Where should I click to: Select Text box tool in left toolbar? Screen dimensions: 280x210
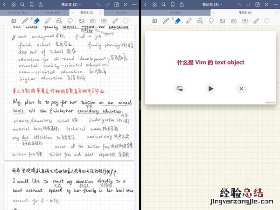[x=104, y=21]
